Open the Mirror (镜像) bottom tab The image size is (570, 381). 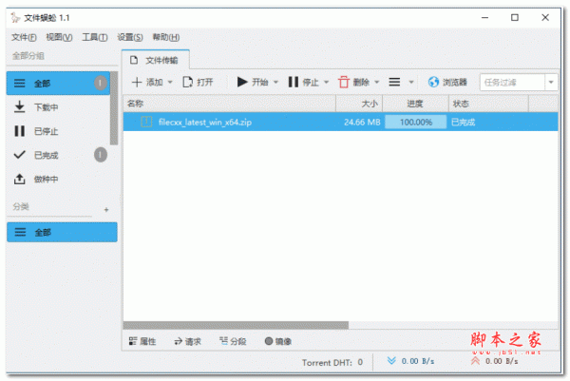[278, 341]
